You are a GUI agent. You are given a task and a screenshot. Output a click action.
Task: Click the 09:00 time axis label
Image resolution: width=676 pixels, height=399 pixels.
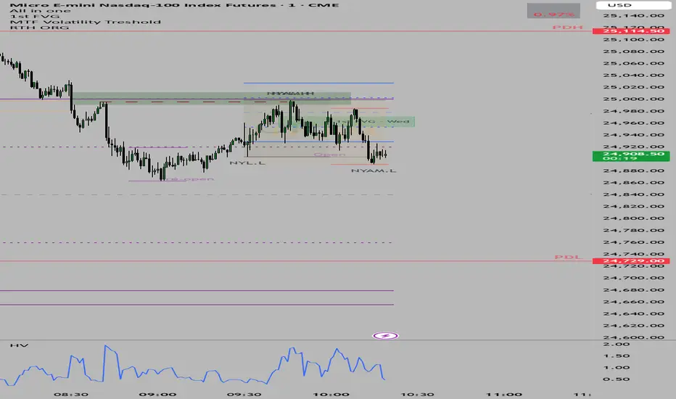[x=157, y=394]
